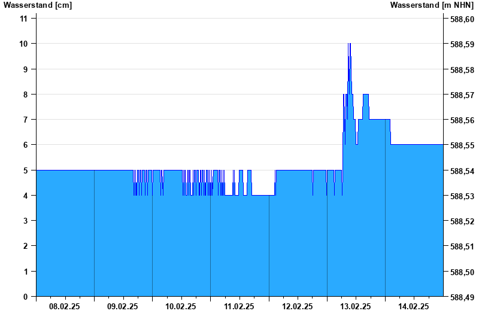Pick the 13.02.25 date label

356,306
